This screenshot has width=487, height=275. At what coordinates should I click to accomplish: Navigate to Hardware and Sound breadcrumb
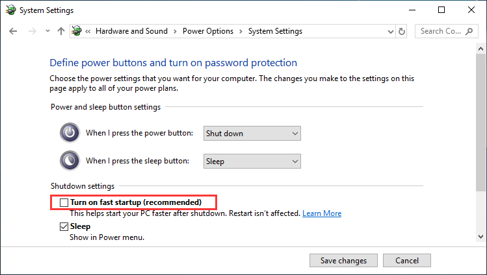pyautogui.click(x=131, y=31)
